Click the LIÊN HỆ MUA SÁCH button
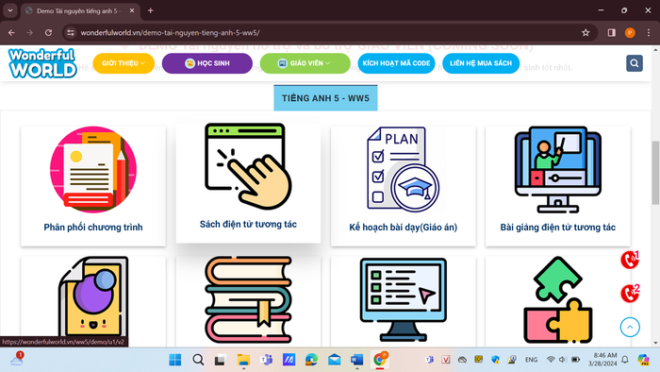Image resolution: width=660 pixels, height=372 pixels. pyautogui.click(x=481, y=63)
